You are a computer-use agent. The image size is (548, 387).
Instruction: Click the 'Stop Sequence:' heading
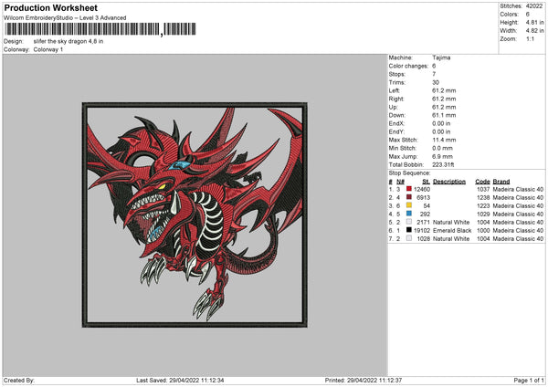(x=409, y=173)
